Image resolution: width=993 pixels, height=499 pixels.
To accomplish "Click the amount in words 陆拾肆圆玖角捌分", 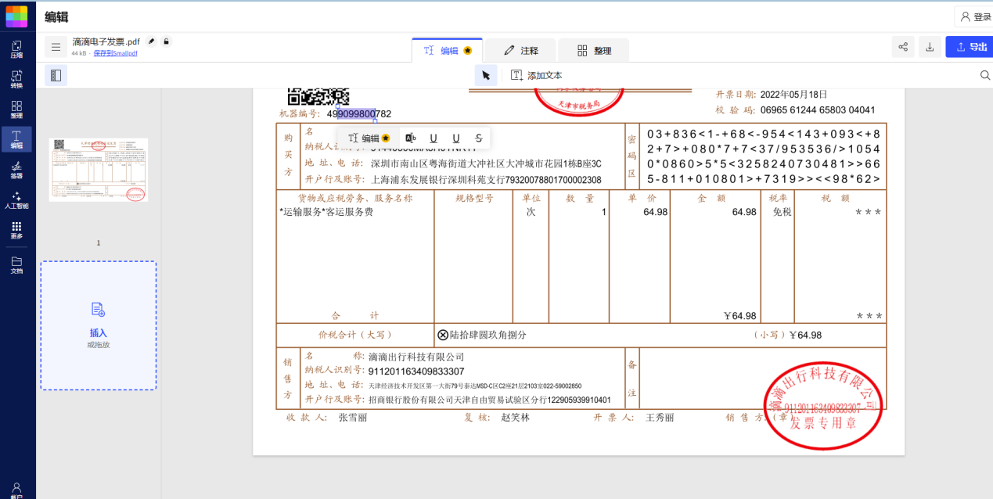I will pos(488,335).
